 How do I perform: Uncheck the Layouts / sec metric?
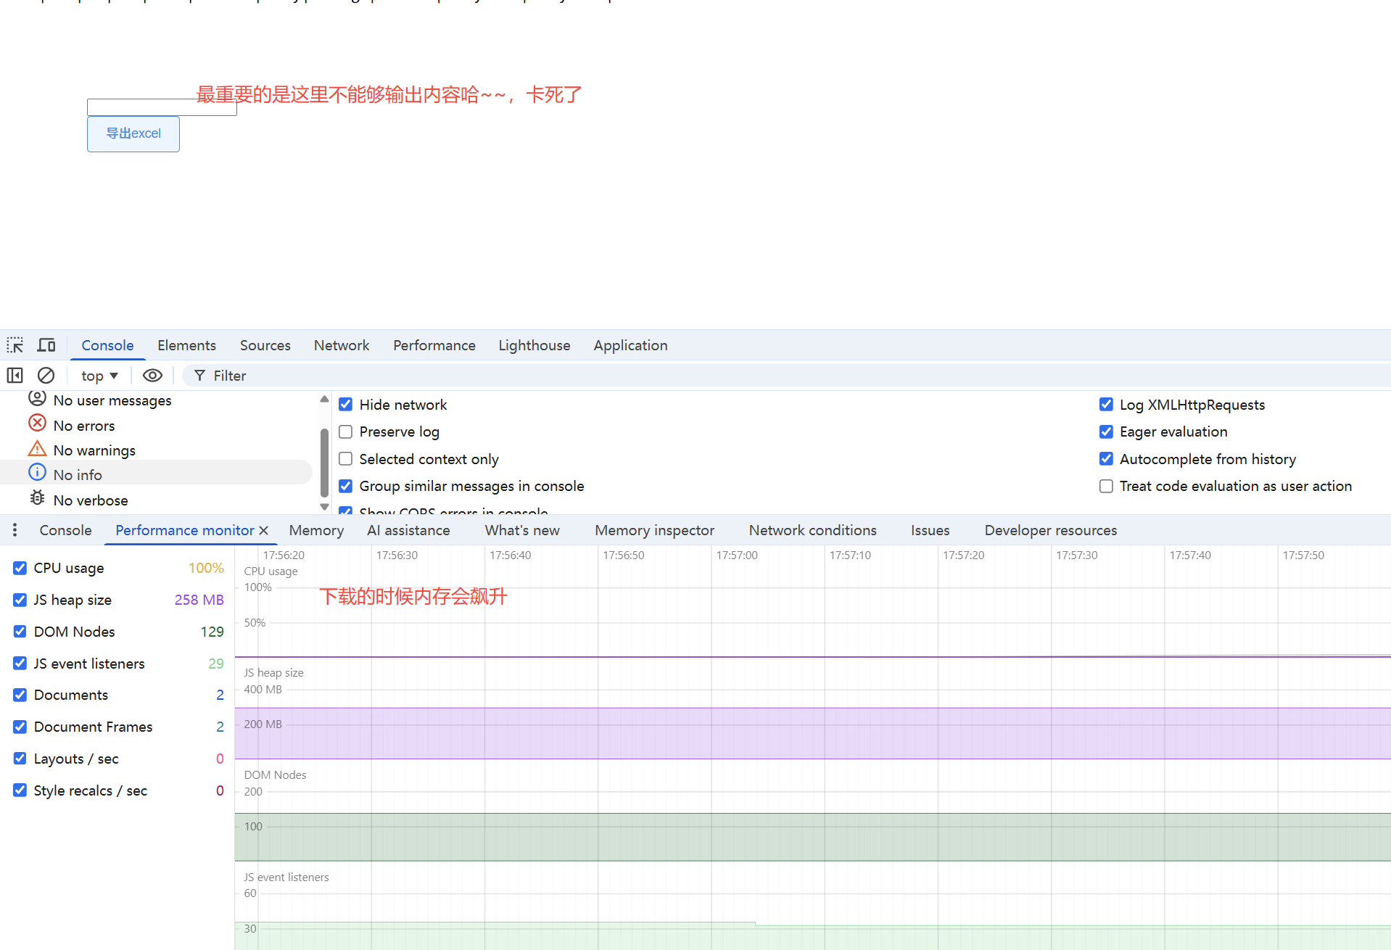tap(20, 759)
